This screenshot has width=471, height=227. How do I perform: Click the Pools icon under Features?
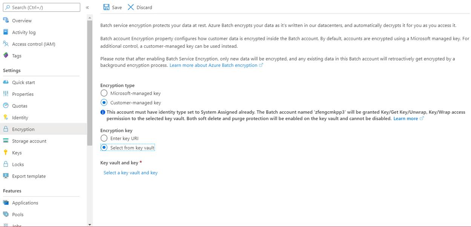[x=5, y=213]
